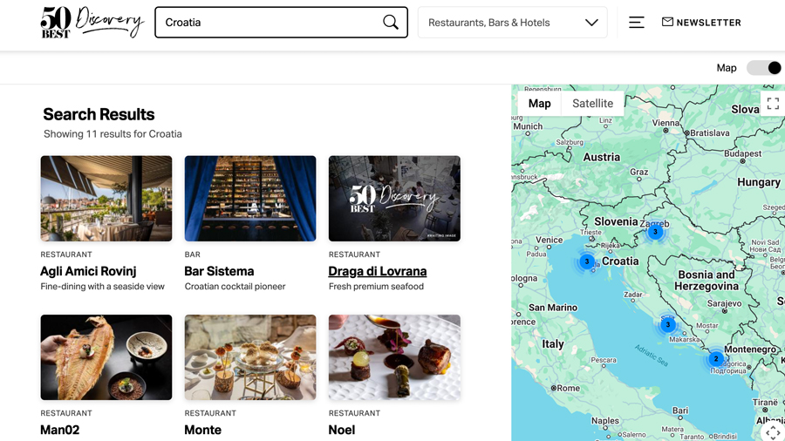785x441 pixels.
Task: Click the Graz label on the map
Action: pos(638,172)
